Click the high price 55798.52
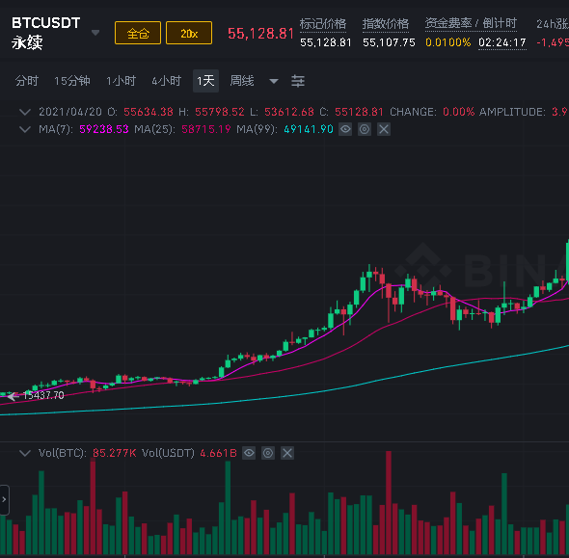The width and height of the screenshot is (569, 558). tap(220, 112)
